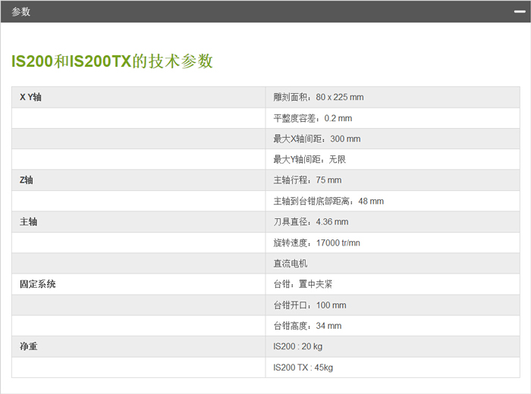Click the 净重 row label
This screenshot has width=531, height=394.
tap(29, 346)
